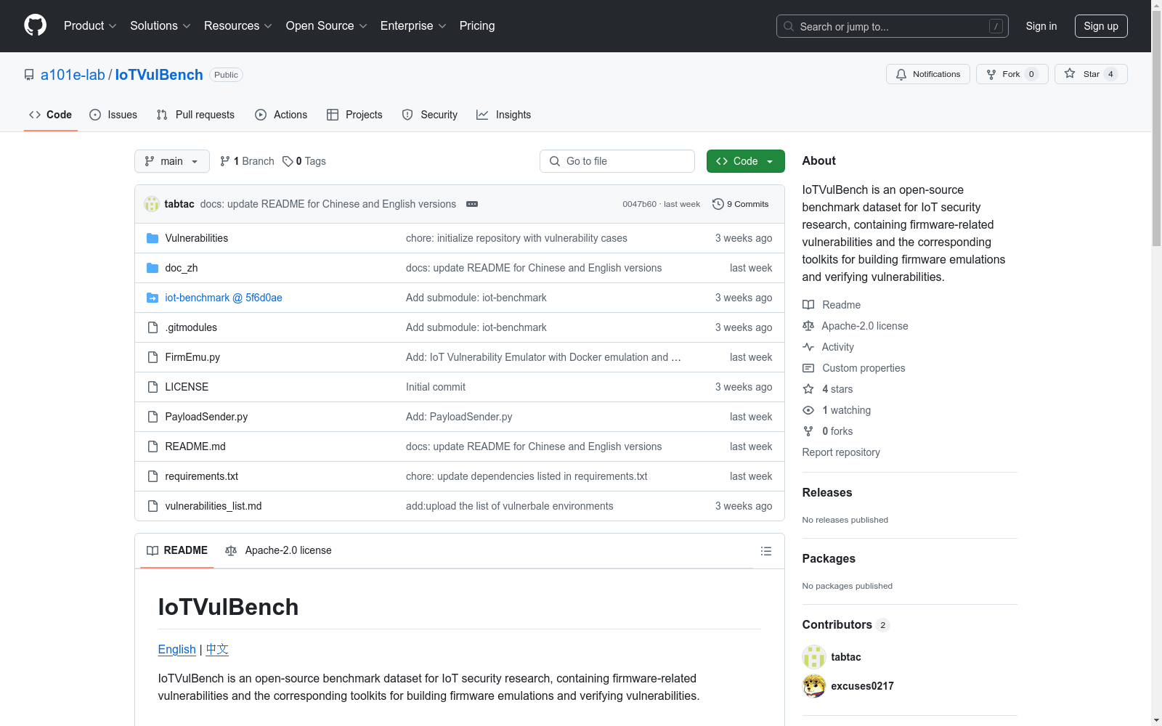Open the English README link

click(177, 649)
